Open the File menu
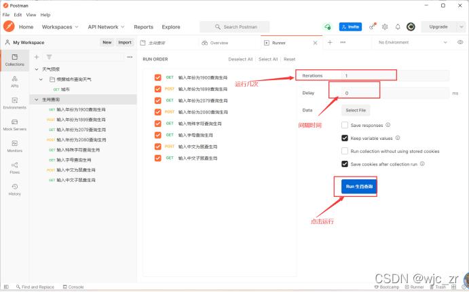Image resolution: width=469 pixels, height=292 pixels. coord(6,15)
